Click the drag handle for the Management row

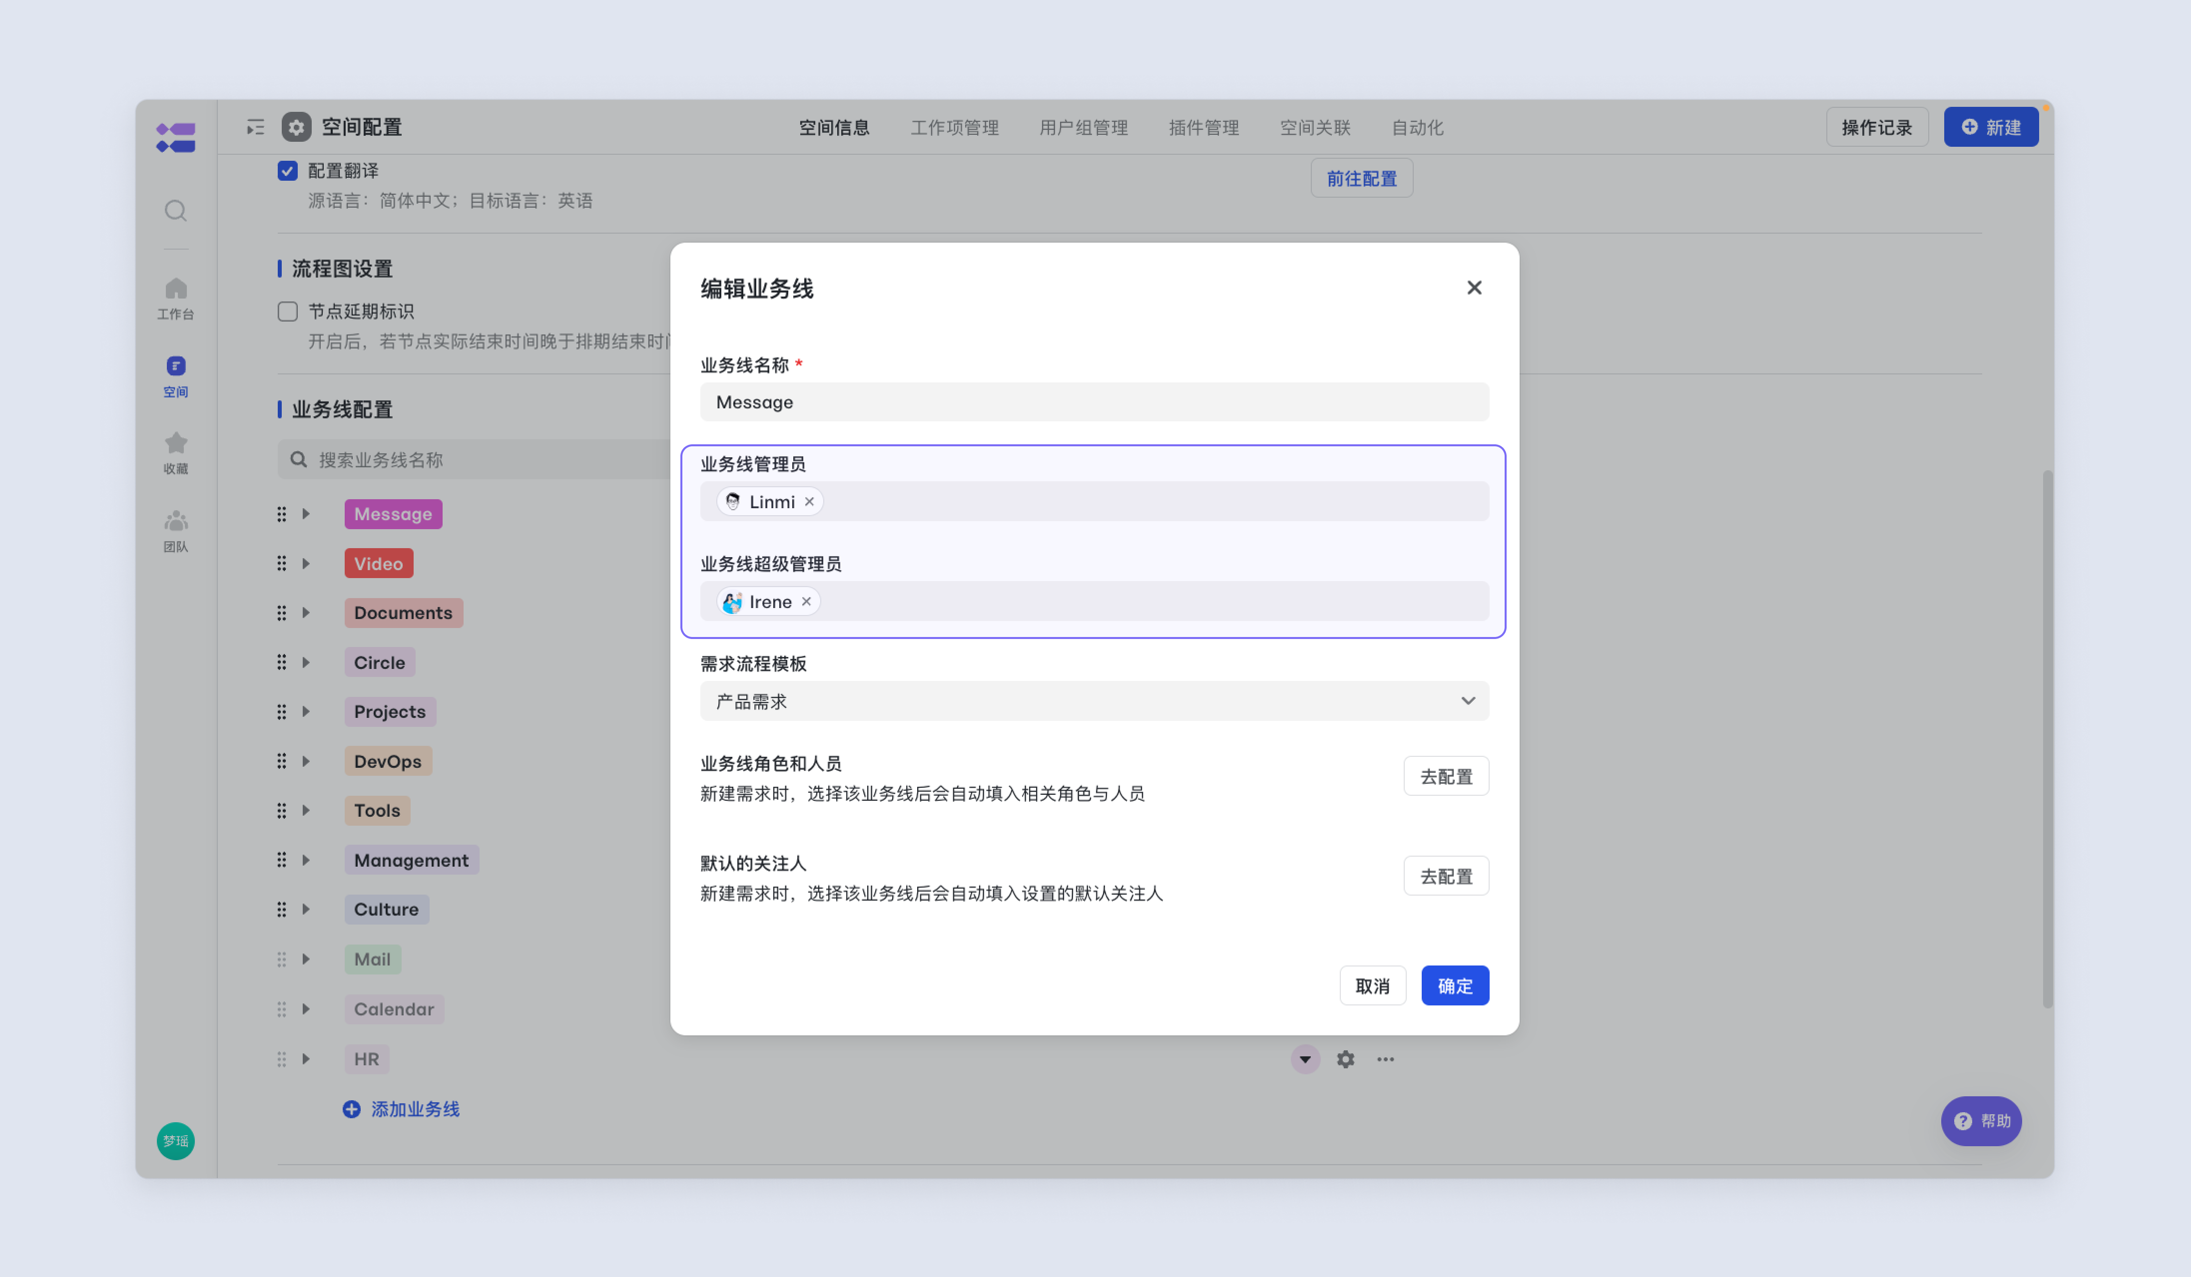tap(282, 860)
